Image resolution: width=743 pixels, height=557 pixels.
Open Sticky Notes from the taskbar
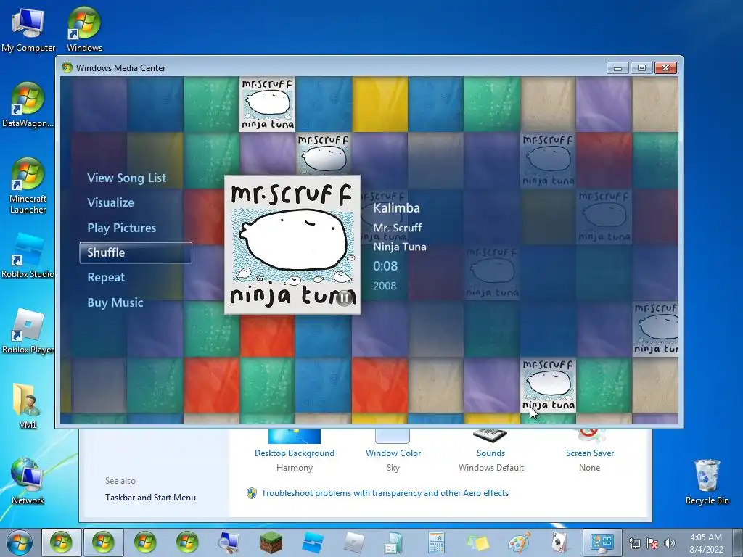(x=477, y=542)
